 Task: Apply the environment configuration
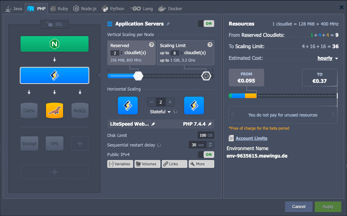[328, 206]
